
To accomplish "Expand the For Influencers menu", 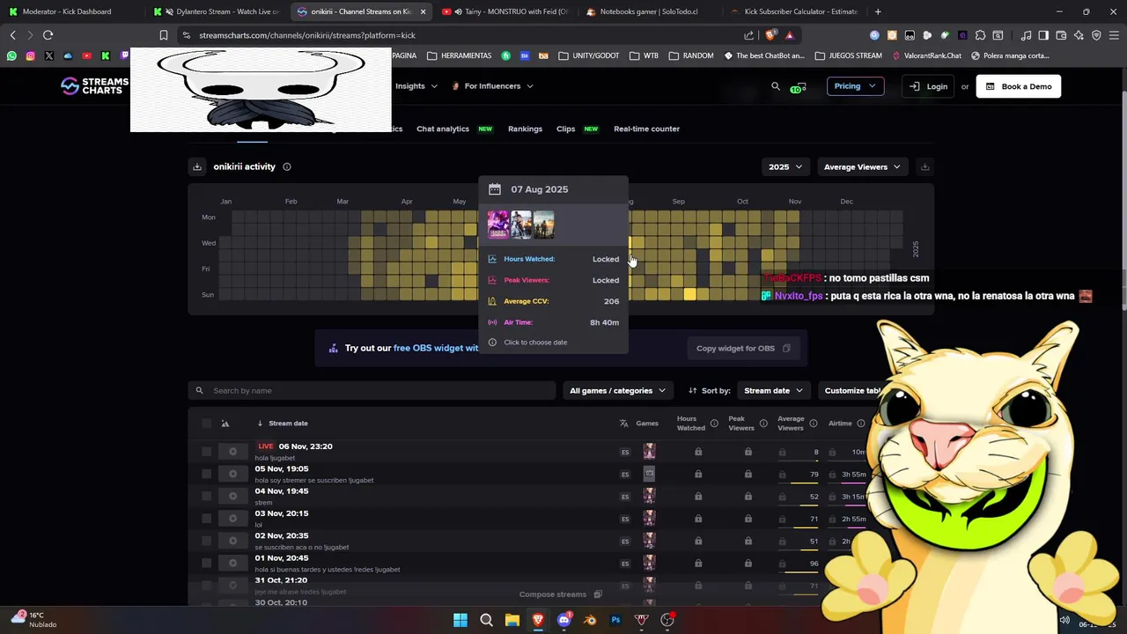I will coord(492,86).
